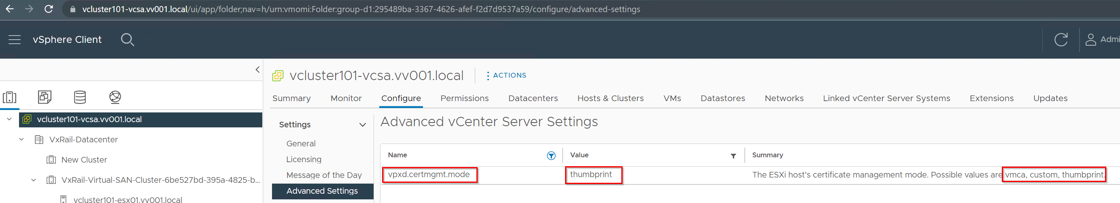The image size is (1120, 203).
Task: Open Advanced Settings
Action: point(323,191)
